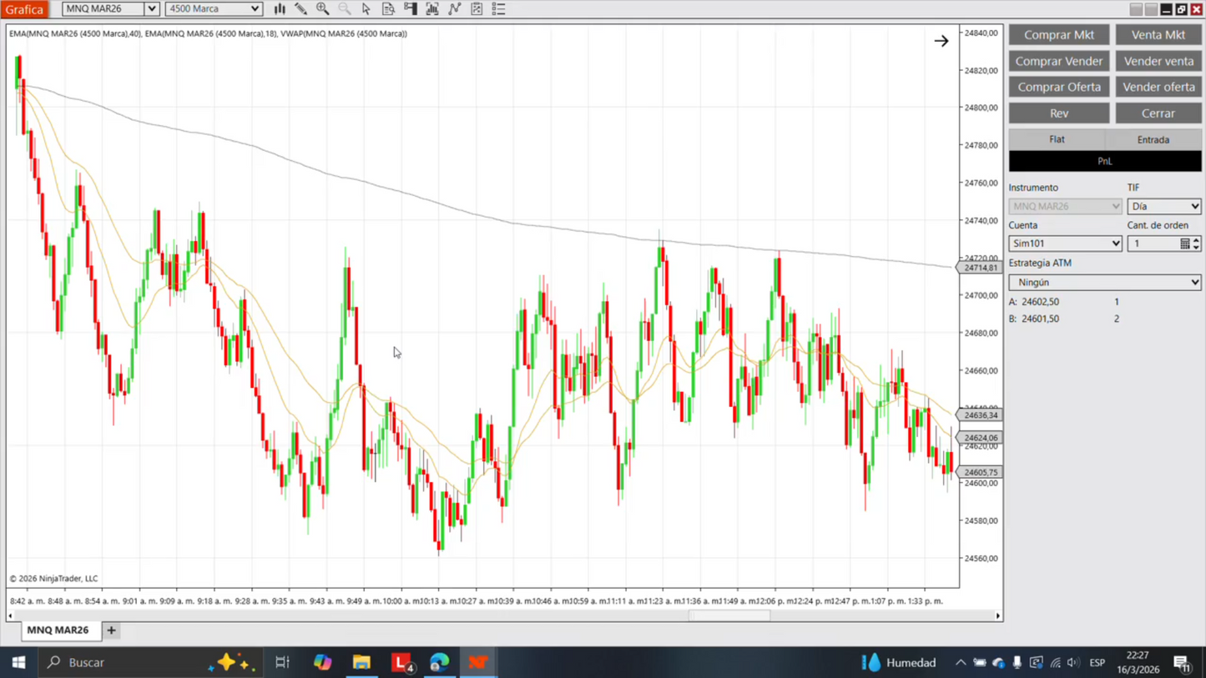Open the TIF Día dropdown
This screenshot has height=678, width=1206.
[1164, 206]
